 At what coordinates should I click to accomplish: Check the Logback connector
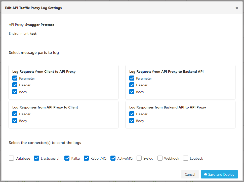click(x=185, y=158)
